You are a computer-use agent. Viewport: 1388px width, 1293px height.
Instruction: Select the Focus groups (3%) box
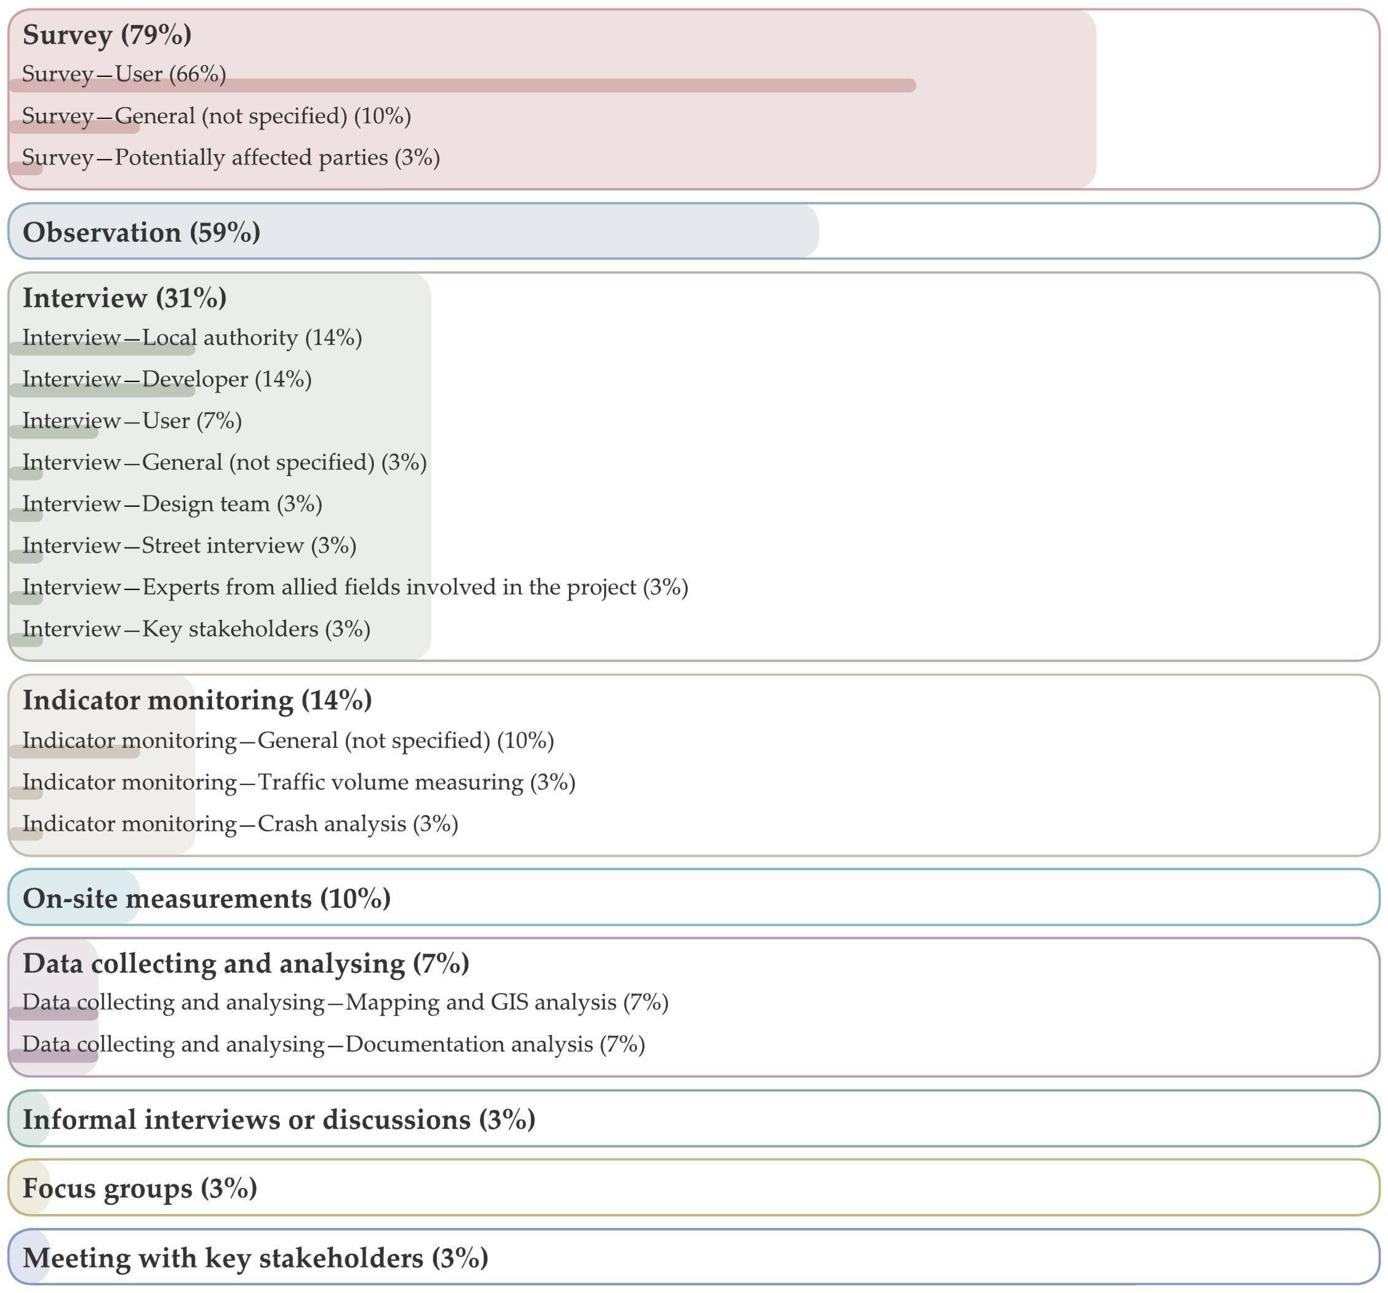[x=140, y=1188]
